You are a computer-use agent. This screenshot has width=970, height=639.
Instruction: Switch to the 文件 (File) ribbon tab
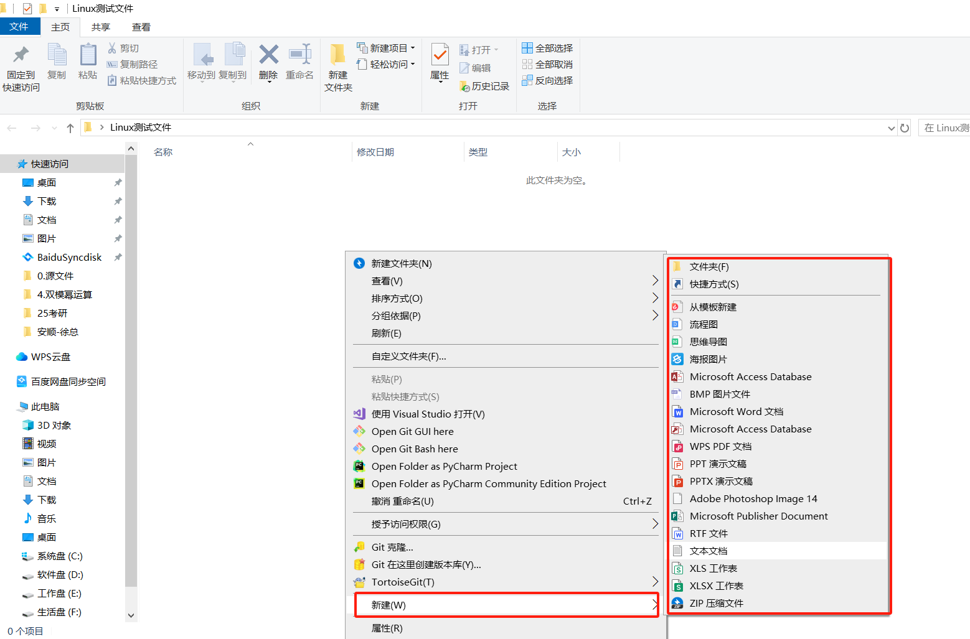(19, 26)
